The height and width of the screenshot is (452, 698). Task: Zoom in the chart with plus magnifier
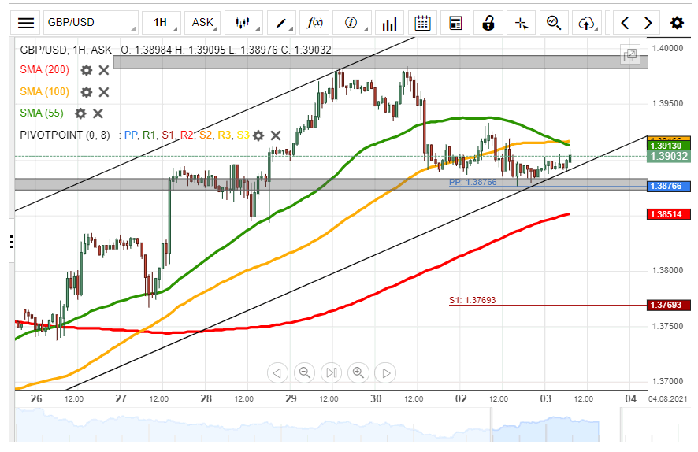point(358,372)
